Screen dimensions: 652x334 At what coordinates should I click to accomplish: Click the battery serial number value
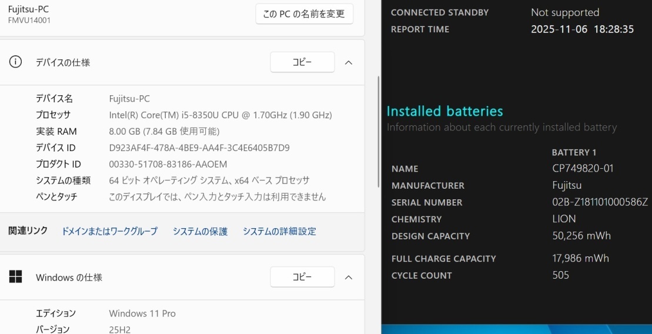600,202
